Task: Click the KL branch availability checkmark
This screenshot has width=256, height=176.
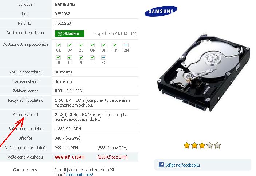Action: [x=92, y=57]
